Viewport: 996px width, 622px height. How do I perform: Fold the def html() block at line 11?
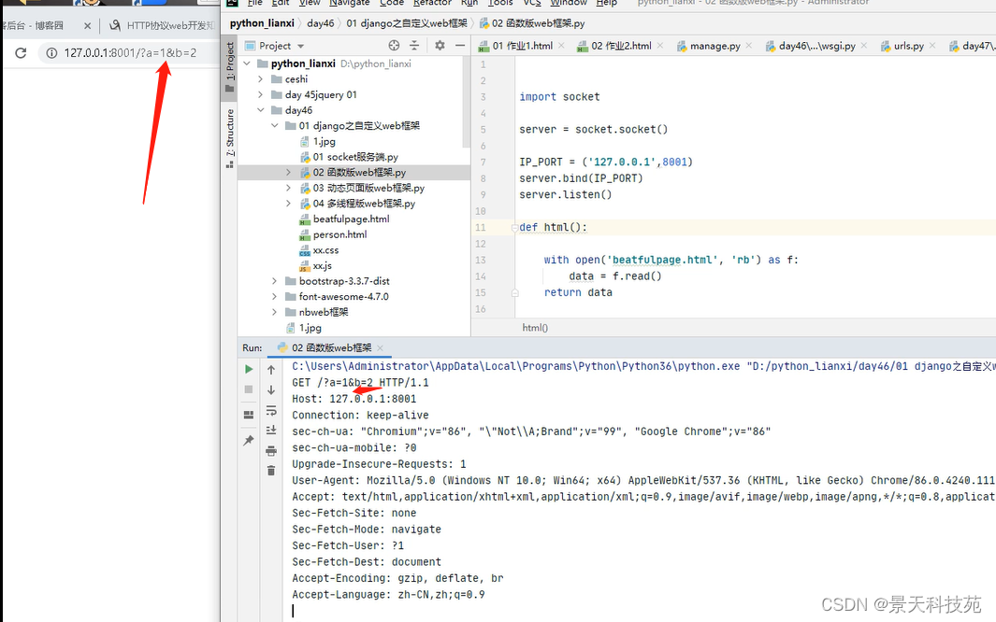pos(514,228)
